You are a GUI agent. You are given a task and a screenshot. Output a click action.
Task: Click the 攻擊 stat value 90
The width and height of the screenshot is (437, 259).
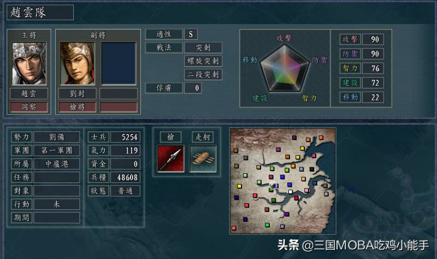[373, 39]
